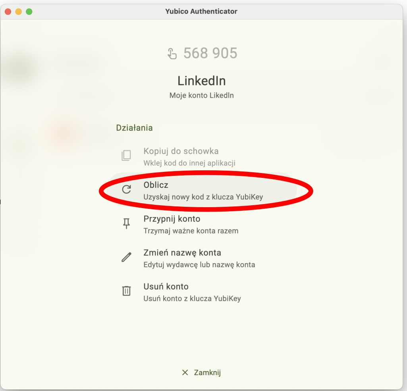Click the X icon beside Zamknij

[185, 372]
